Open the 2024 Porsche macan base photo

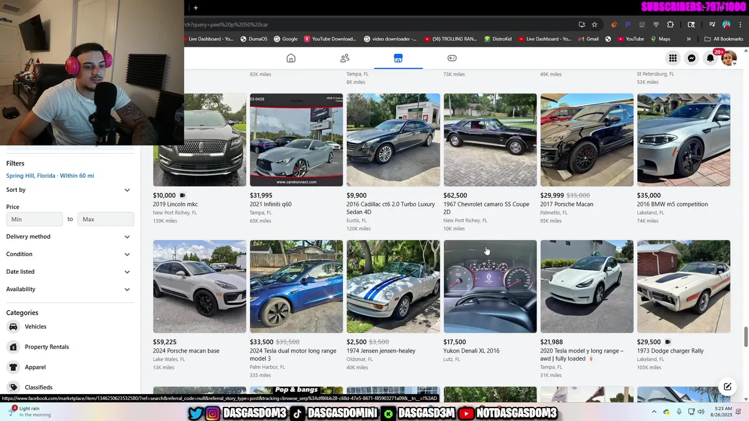pos(200,287)
